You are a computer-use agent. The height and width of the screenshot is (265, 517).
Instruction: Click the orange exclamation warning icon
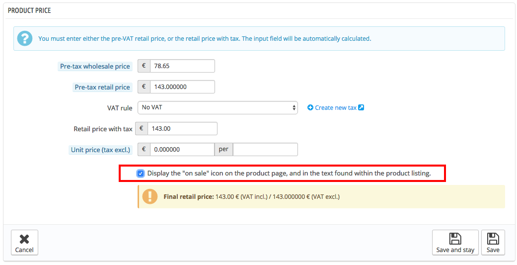coord(150,196)
